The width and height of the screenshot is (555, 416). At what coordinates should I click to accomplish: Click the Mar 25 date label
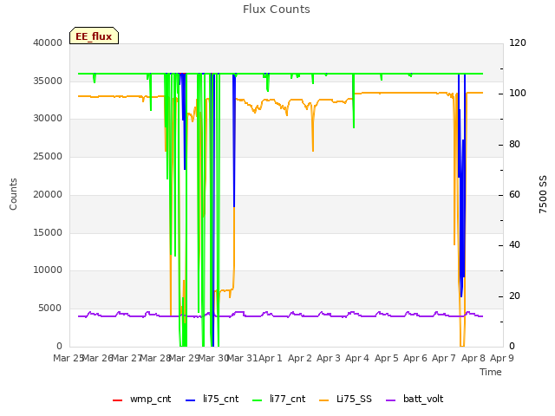point(69,358)
